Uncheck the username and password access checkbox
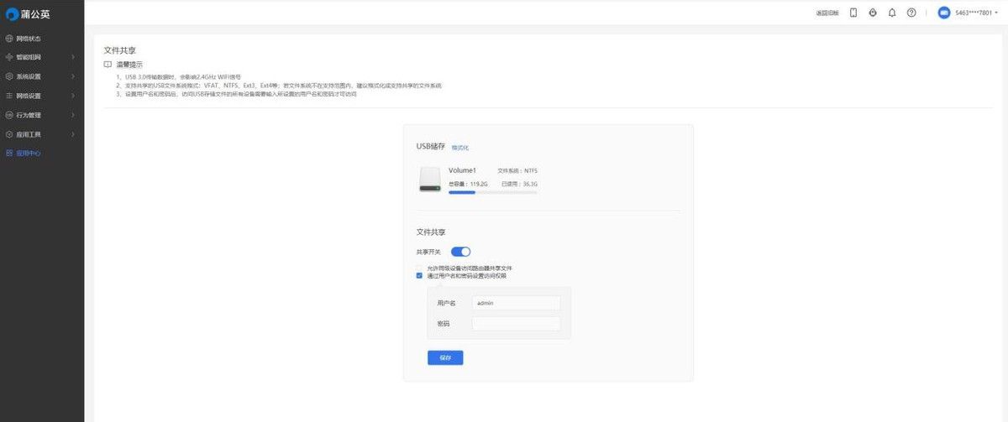Image resolution: width=1008 pixels, height=422 pixels. point(419,275)
